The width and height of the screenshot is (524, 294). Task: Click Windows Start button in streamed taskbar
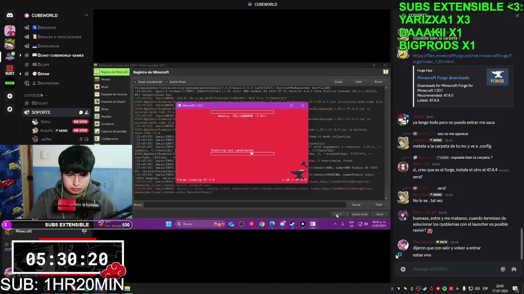(x=169, y=224)
